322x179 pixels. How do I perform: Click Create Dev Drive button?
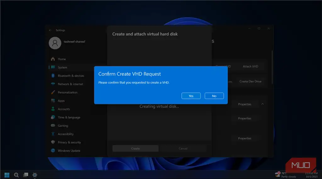tap(250, 81)
